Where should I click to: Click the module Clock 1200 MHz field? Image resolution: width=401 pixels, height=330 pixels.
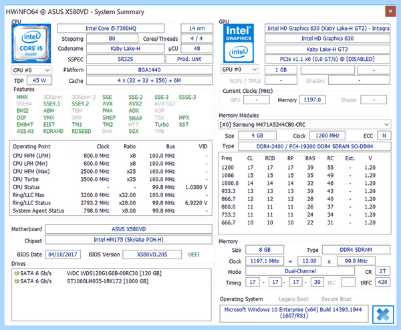pyautogui.click(x=327, y=136)
